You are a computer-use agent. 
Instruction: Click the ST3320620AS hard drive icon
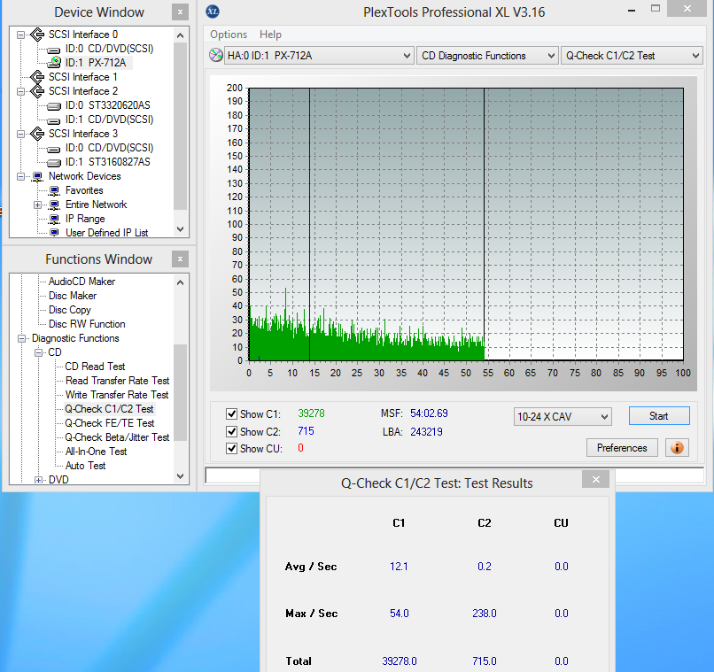point(54,106)
